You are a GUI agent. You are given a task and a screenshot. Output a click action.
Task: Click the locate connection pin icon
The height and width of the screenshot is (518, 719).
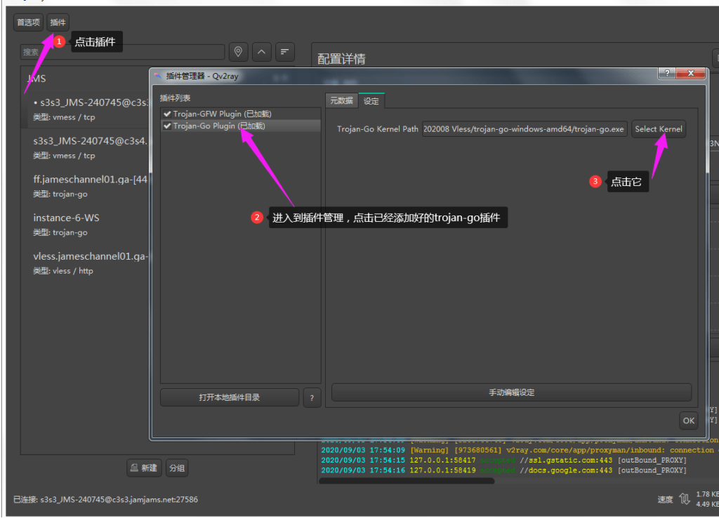pyautogui.click(x=238, y=52)
